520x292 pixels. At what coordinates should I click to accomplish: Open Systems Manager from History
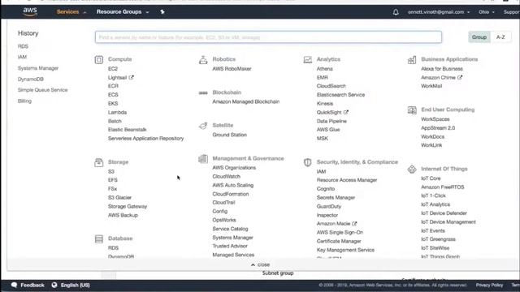tap(38, 68)
